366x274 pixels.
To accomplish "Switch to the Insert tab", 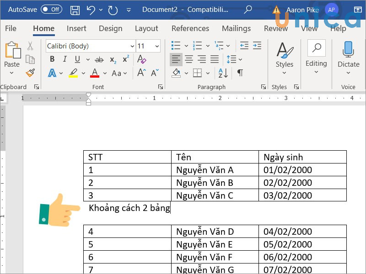I will coord(76,28).
